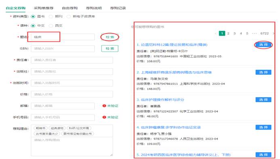Click publisher text 化学工业出版社
Viewport: 280px width, 159px height.
[x=192, y=111]
